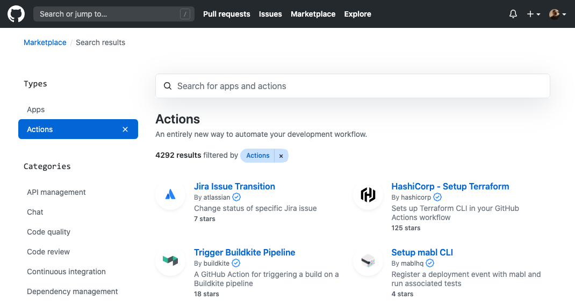Click the magnifier icon in marketplace search
Screen dimensions: 575x307
[x=168, y=86]
